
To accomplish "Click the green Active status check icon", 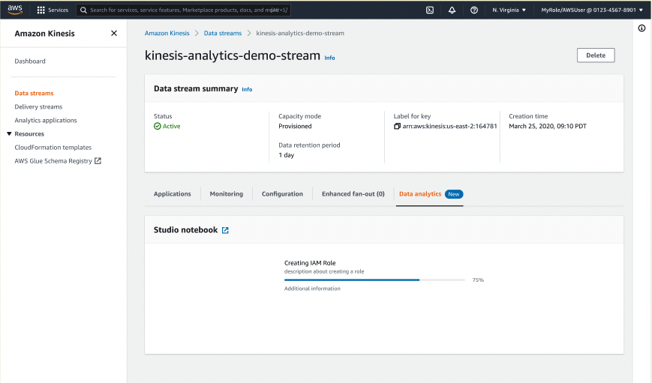I will tap(157, 126).
